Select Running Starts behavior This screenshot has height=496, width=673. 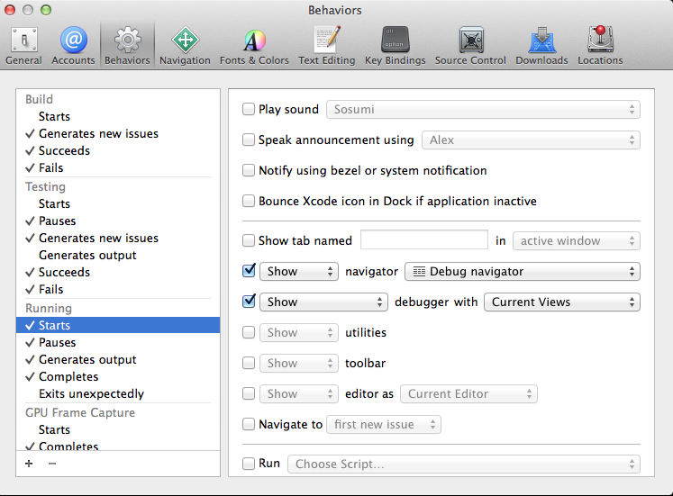click(x=118, y=325)
